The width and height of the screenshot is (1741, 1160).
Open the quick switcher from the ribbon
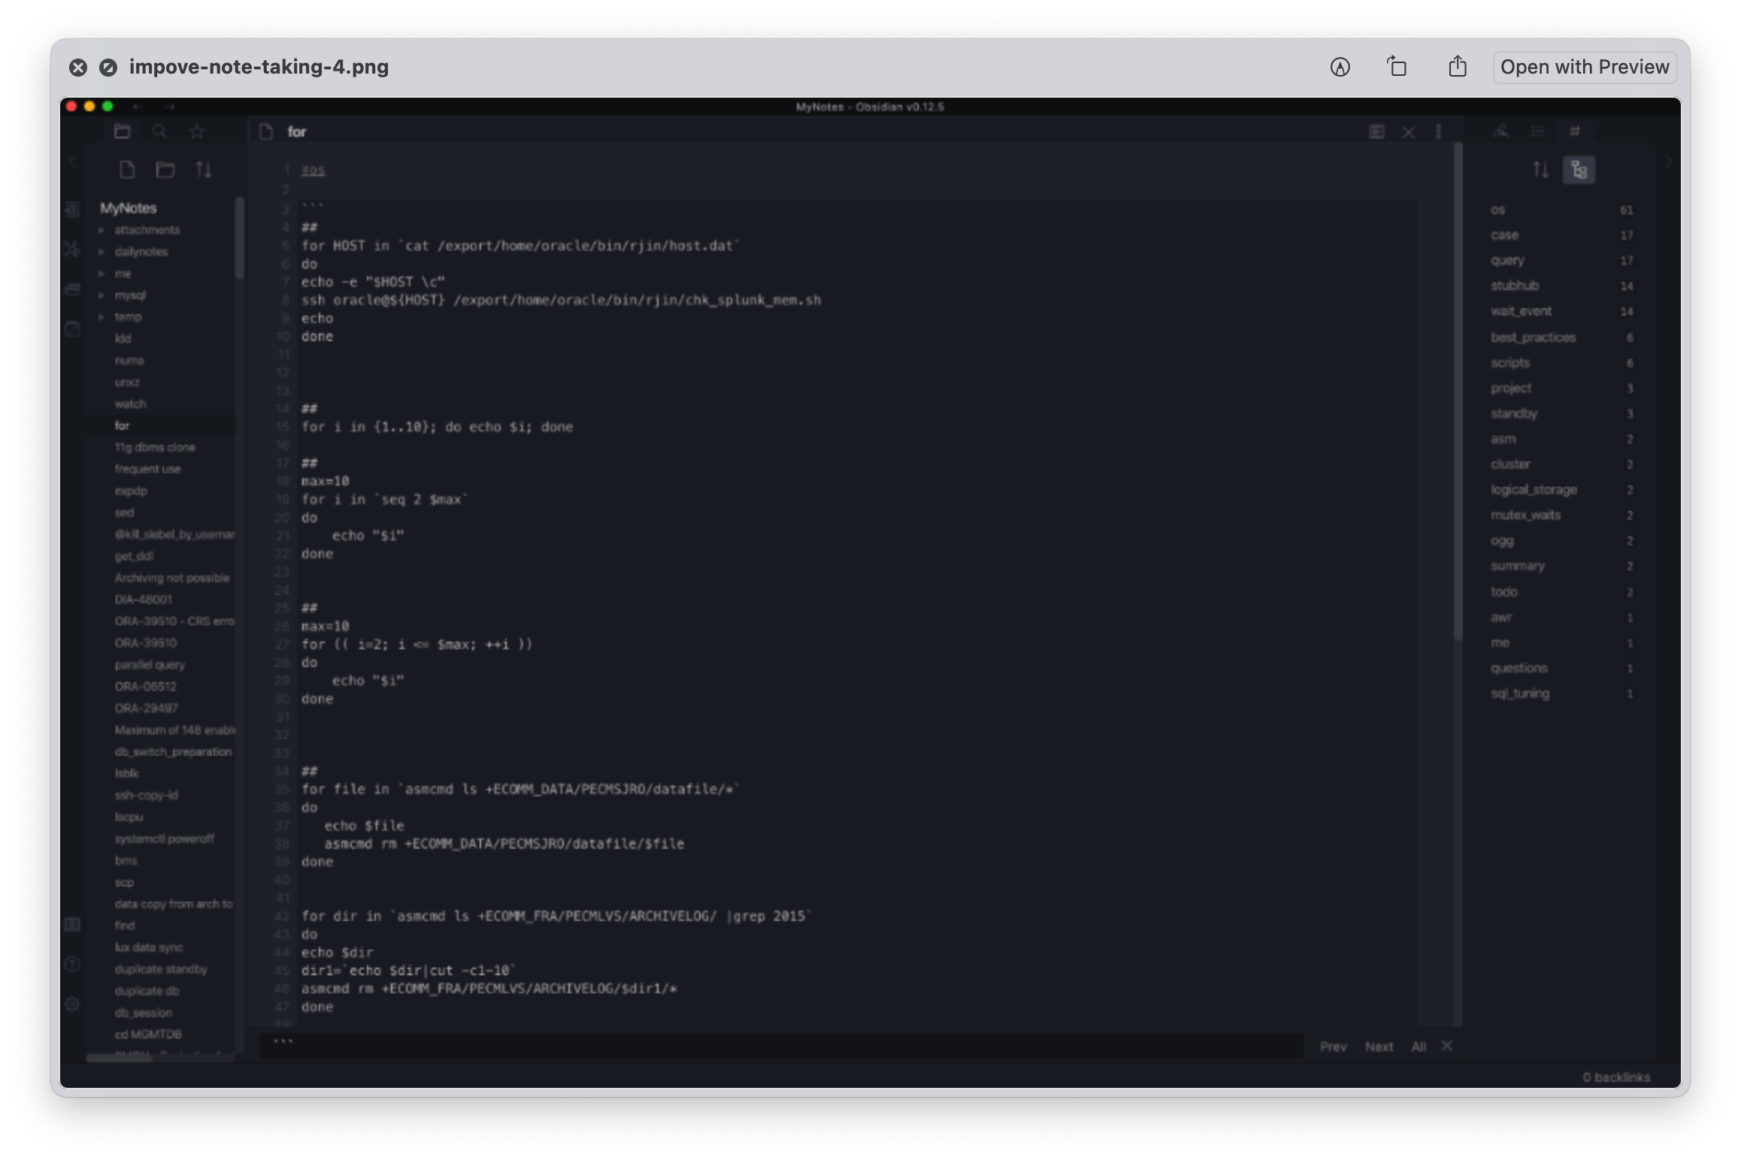(72, 210)
